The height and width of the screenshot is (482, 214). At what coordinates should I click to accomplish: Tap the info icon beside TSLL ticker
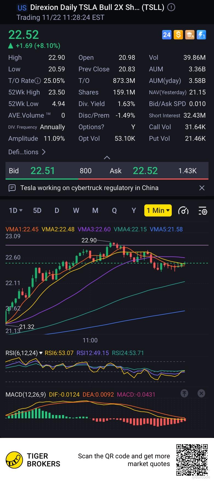point(171,7)
